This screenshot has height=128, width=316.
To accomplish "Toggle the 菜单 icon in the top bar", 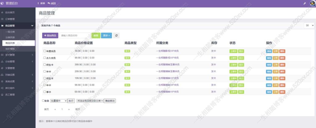I will (x=38, y=3).
